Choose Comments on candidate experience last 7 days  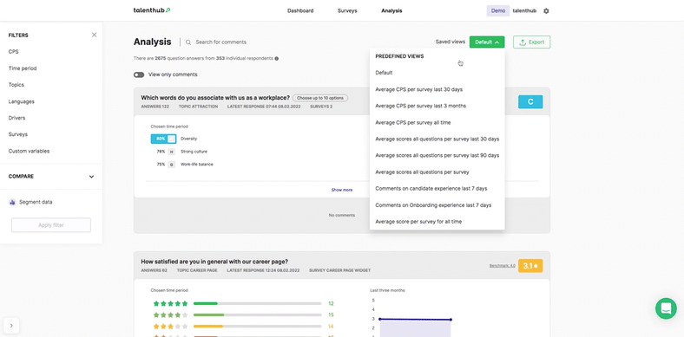point(431,189)
